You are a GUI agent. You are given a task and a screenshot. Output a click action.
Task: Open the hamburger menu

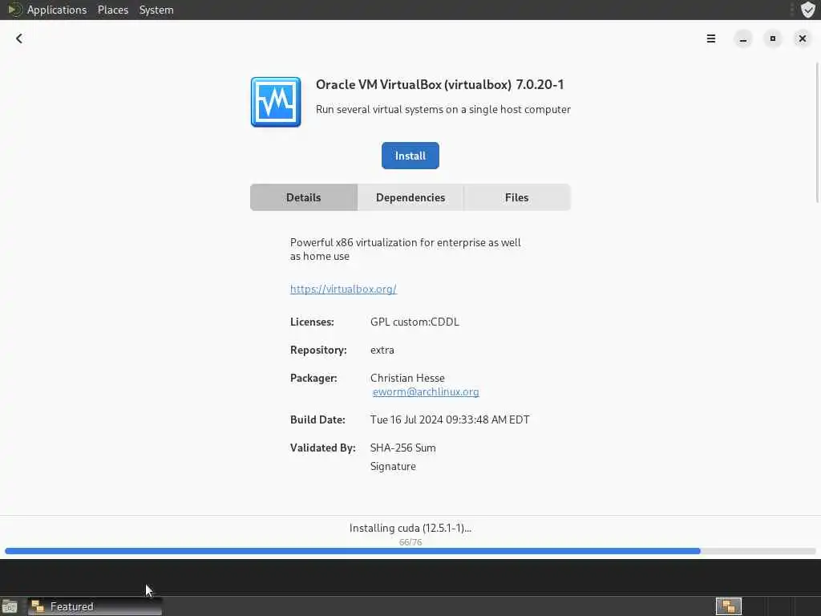tap(711, 38)
